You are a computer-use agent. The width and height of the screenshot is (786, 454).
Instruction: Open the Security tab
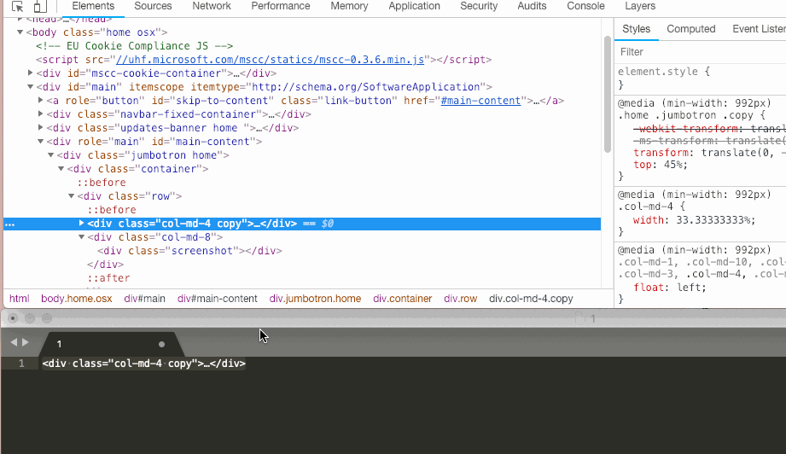[x=479, y=6]
